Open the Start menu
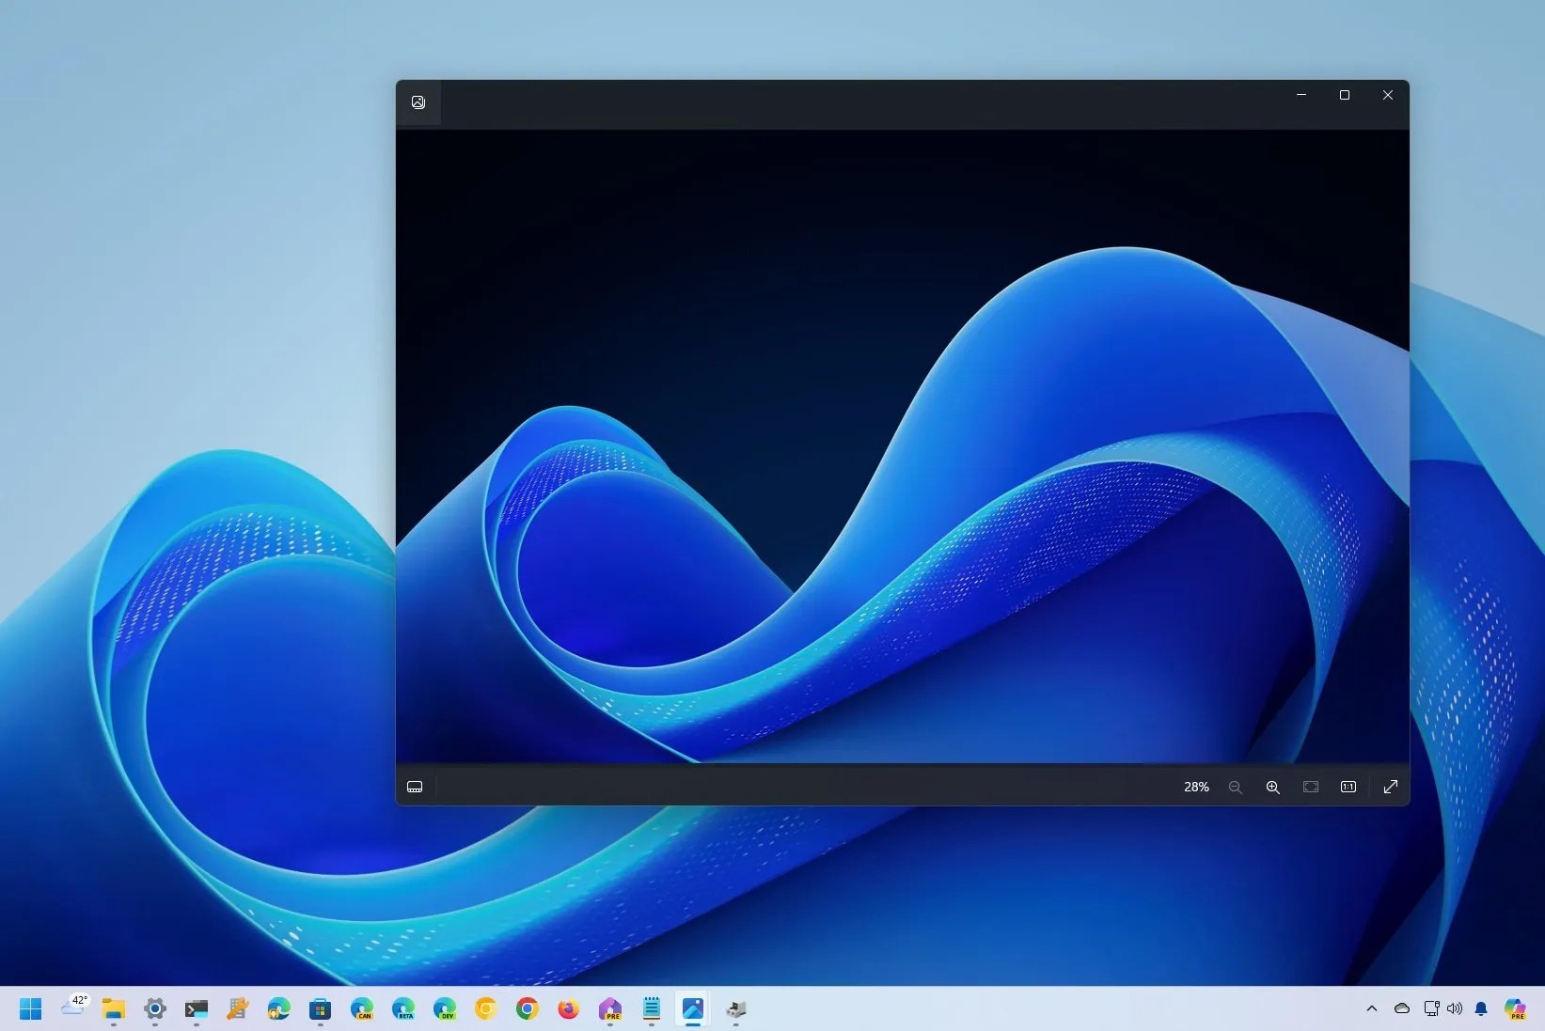The height and width of the screenshot is (1031, 1545). click(x=30, y=1009)
